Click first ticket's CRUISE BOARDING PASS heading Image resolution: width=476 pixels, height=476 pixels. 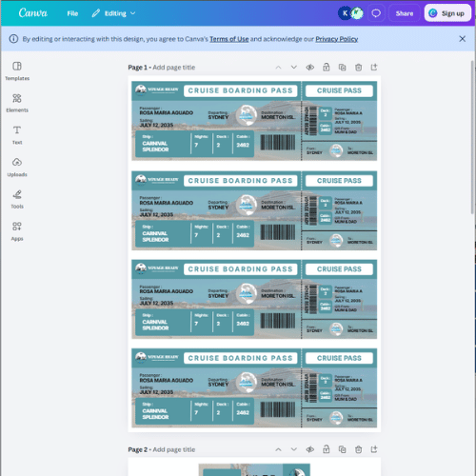[x=240, y=90]
